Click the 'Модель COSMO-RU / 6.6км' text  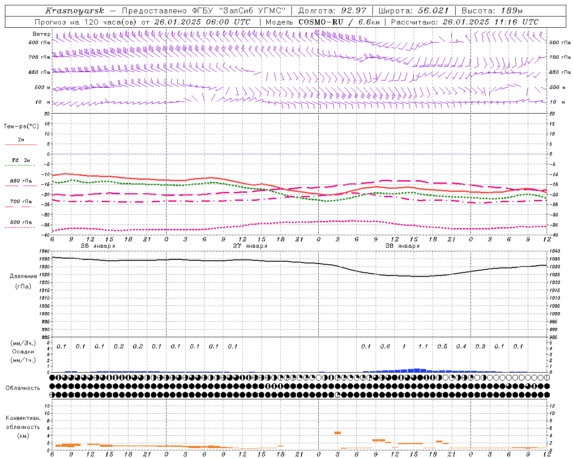click(x=322, y=22)
